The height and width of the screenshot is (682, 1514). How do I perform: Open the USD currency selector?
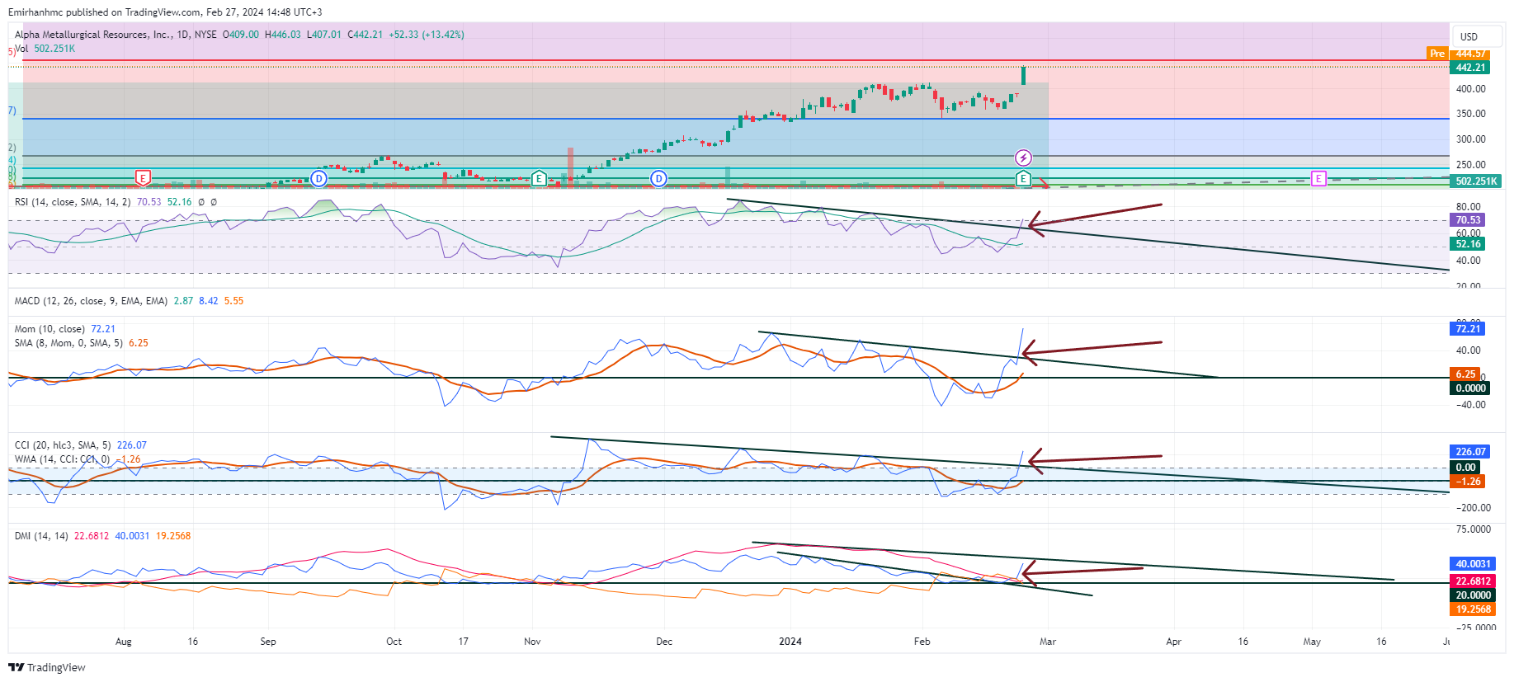pyautogui.click(x=1478, y=36)
